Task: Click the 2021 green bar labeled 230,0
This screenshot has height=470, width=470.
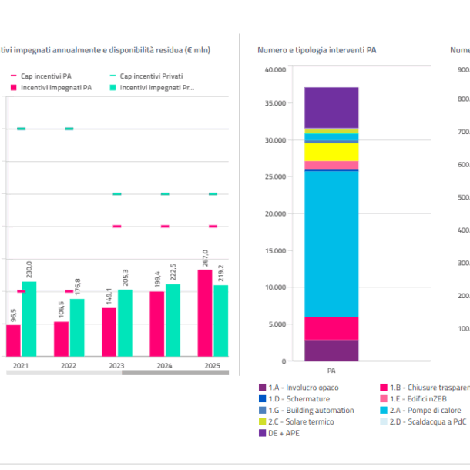Action: click(29, 319)
